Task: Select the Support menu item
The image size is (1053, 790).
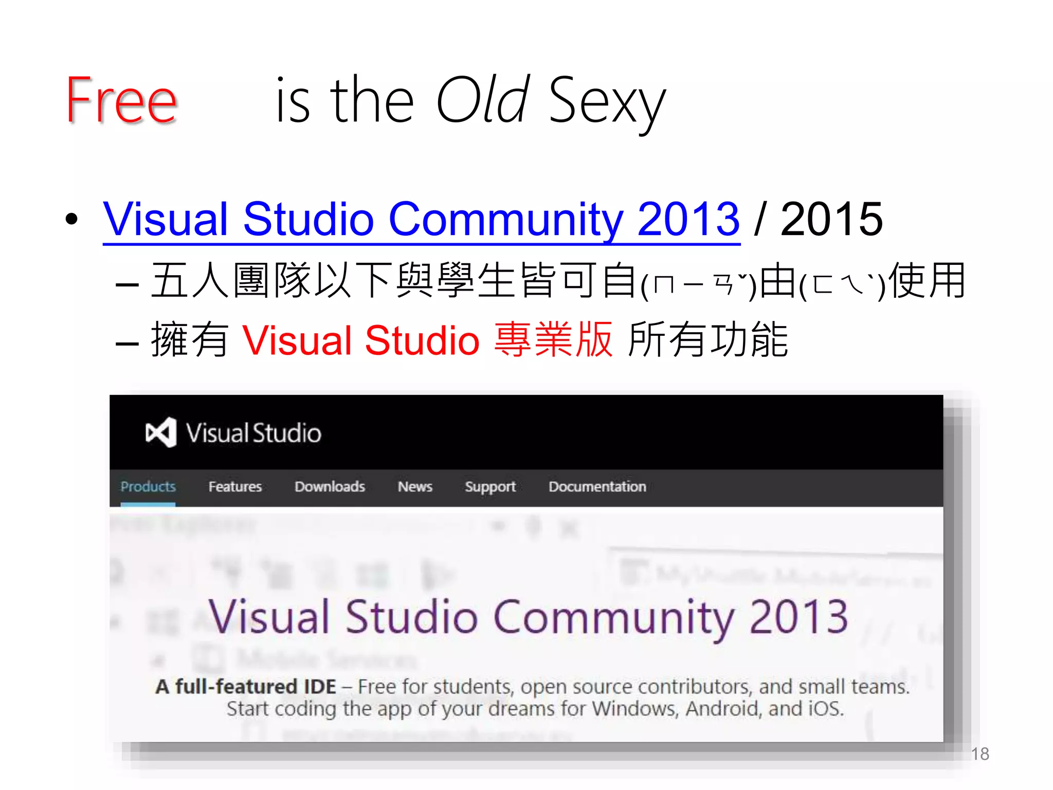Action: pyautogui.click(x=490, y=487)
